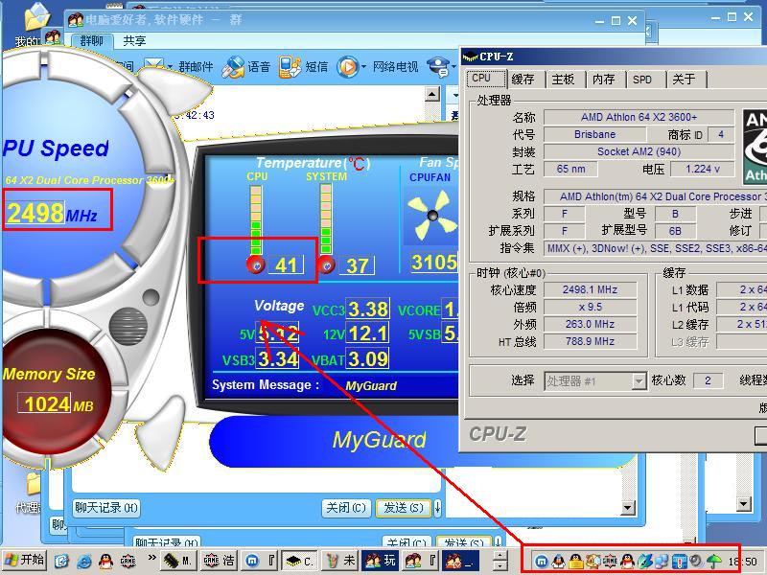
Task: Launch Internet Explorer from quick launch
Action: tap(84, 561)
